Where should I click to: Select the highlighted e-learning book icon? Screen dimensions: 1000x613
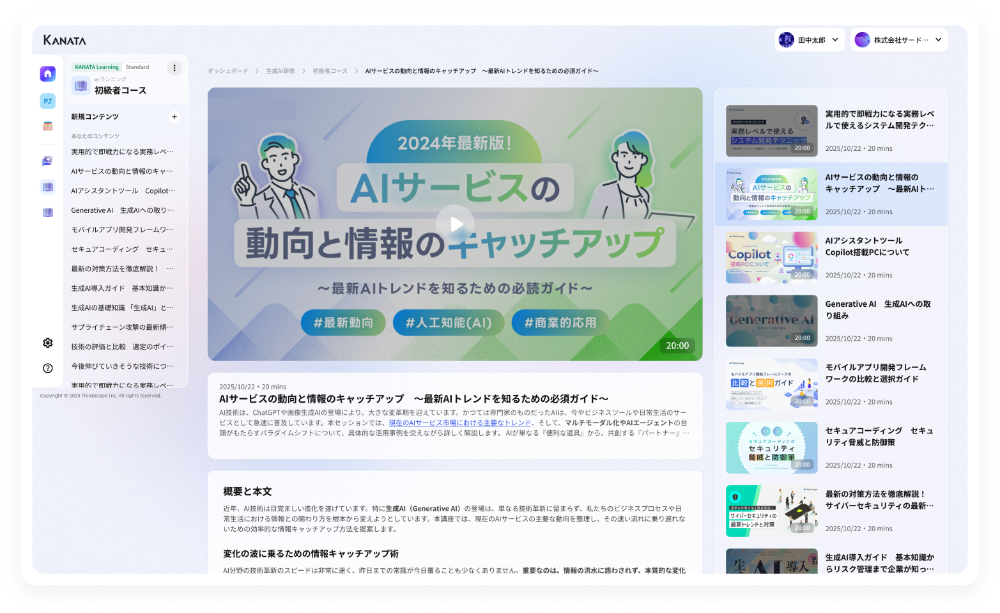point(48,187)
